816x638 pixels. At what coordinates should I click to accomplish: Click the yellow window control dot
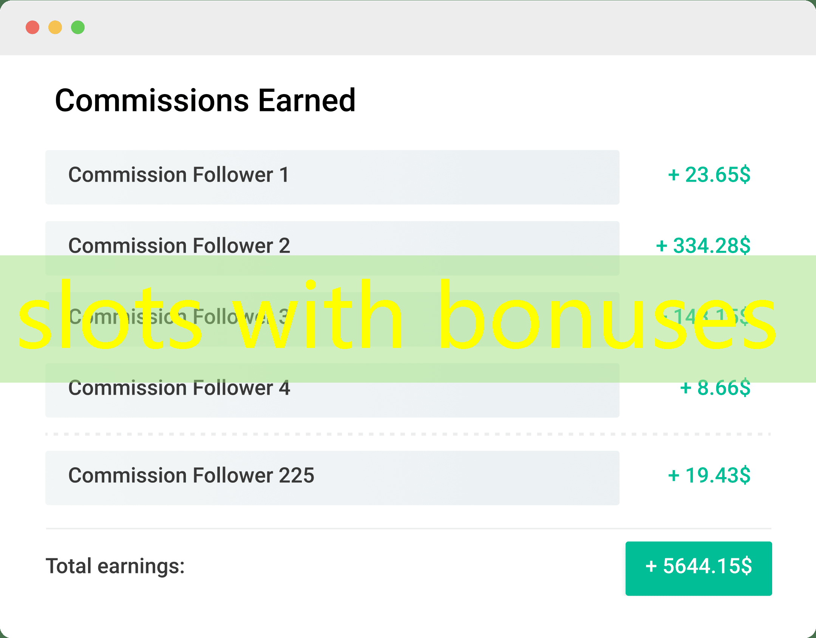pyautogui.click(x=56, y=26)
